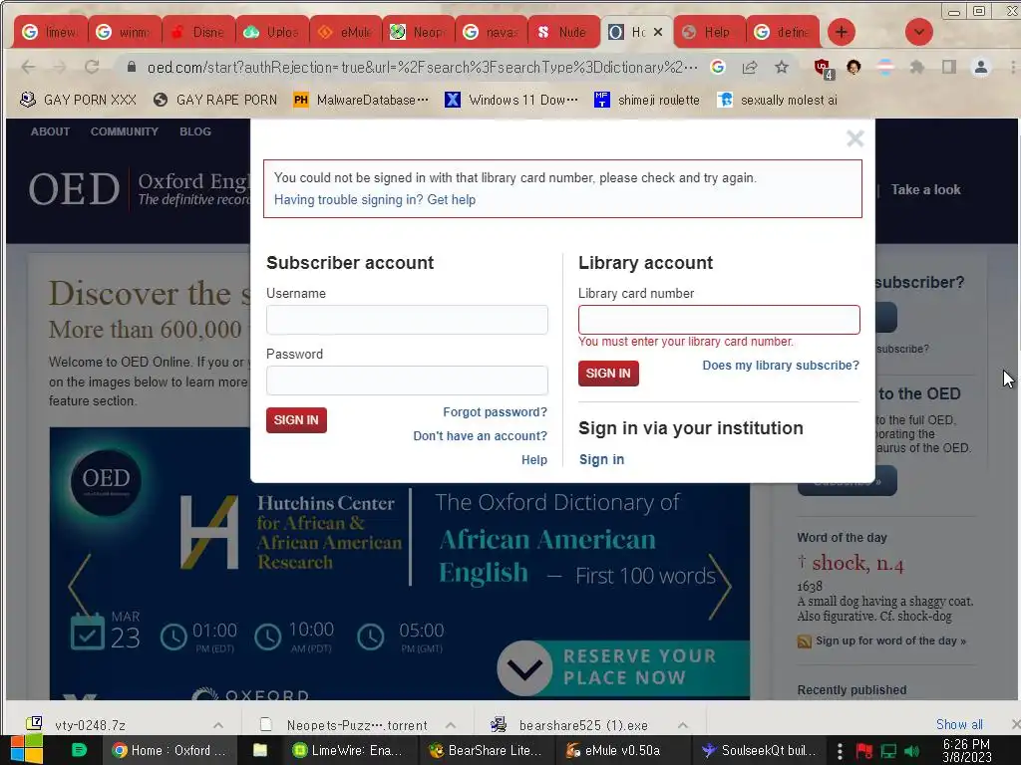Click Does my library subscribe? link
The image size is (1021, 765).
[x=781, y=366]
